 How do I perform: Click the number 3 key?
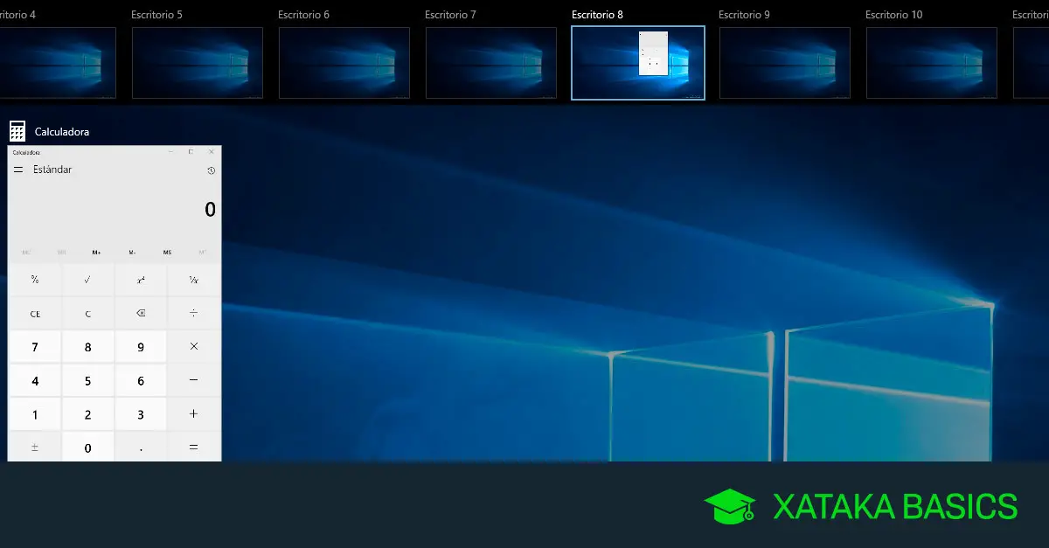[x=141, y=414]
